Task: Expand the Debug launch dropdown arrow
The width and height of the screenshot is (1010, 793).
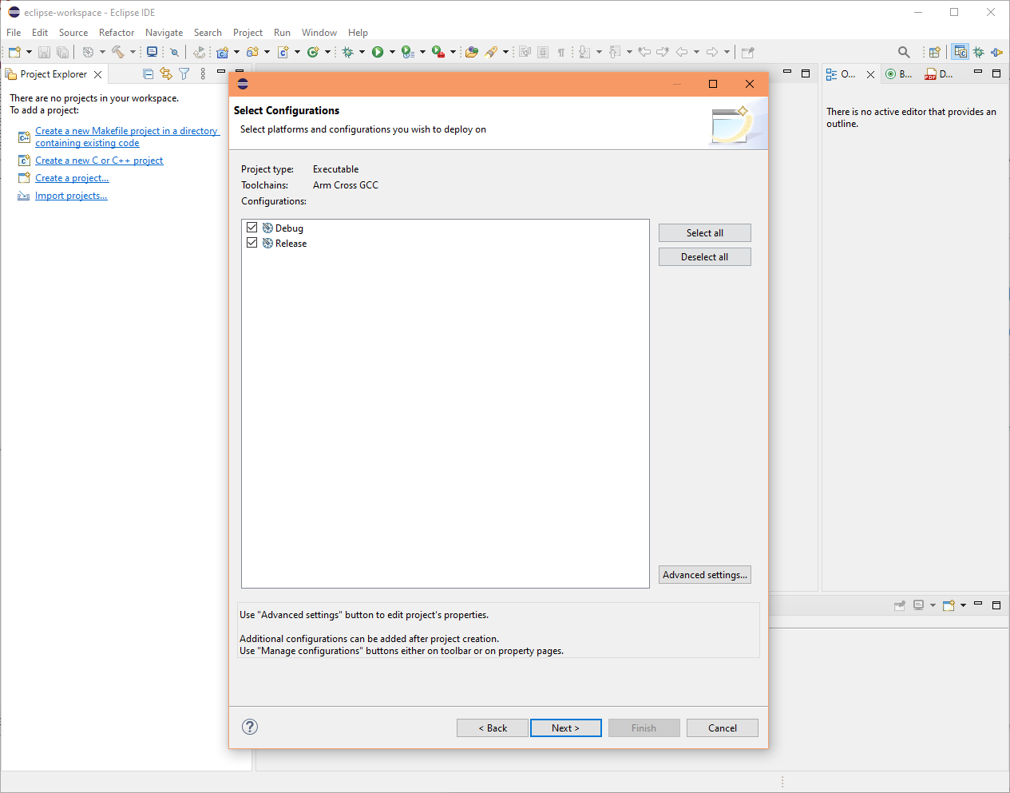Action: [x=362, y=52]
